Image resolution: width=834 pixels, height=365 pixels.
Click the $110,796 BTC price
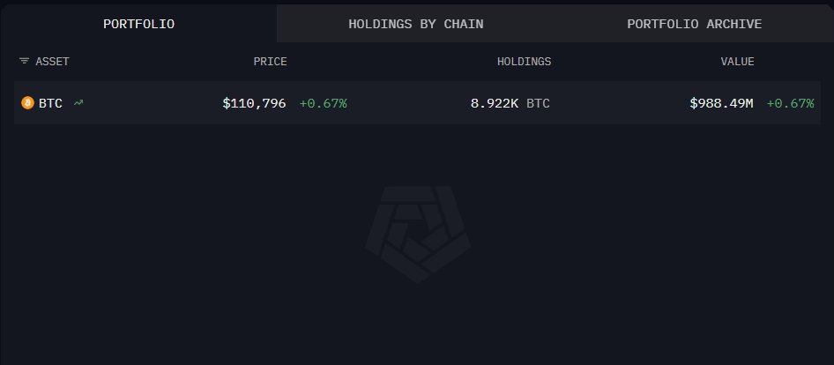[x=254, y=103]
